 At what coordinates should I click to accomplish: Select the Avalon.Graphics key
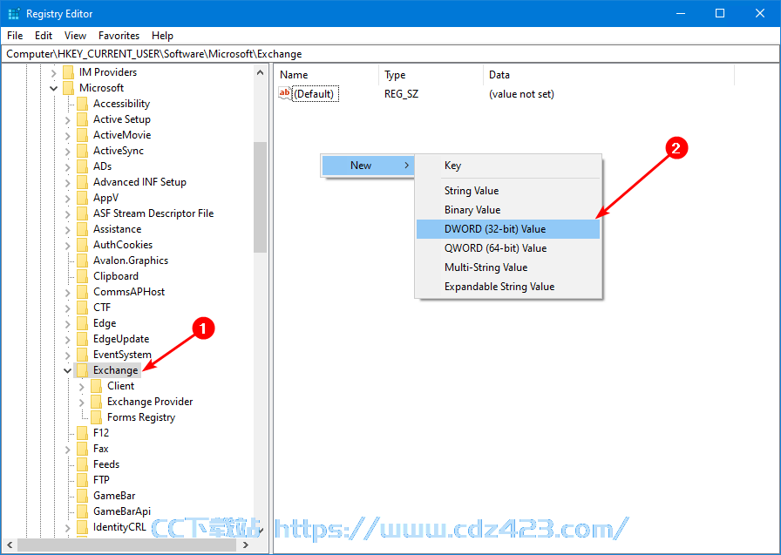[x=131, y=261]
